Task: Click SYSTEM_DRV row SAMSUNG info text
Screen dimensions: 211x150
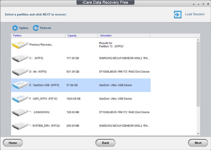Action: pos(124,126)
